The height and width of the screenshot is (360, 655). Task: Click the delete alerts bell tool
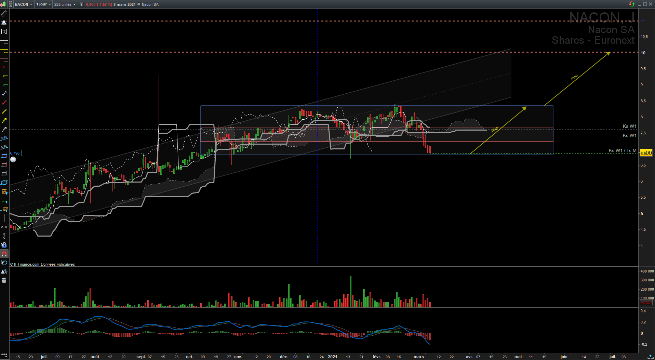pyautogui.click(x=4, y=271)
